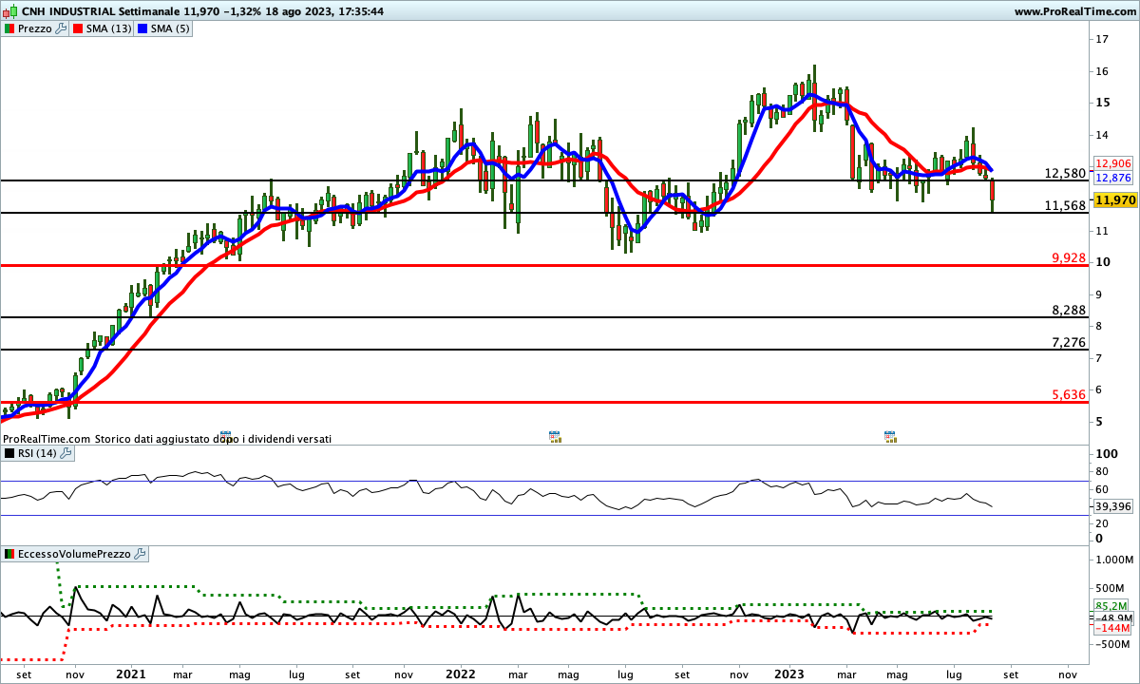Select the SMA (13) indicator label
The image size is (1140, 684).
pyautogui.click(x=109, y=28)
